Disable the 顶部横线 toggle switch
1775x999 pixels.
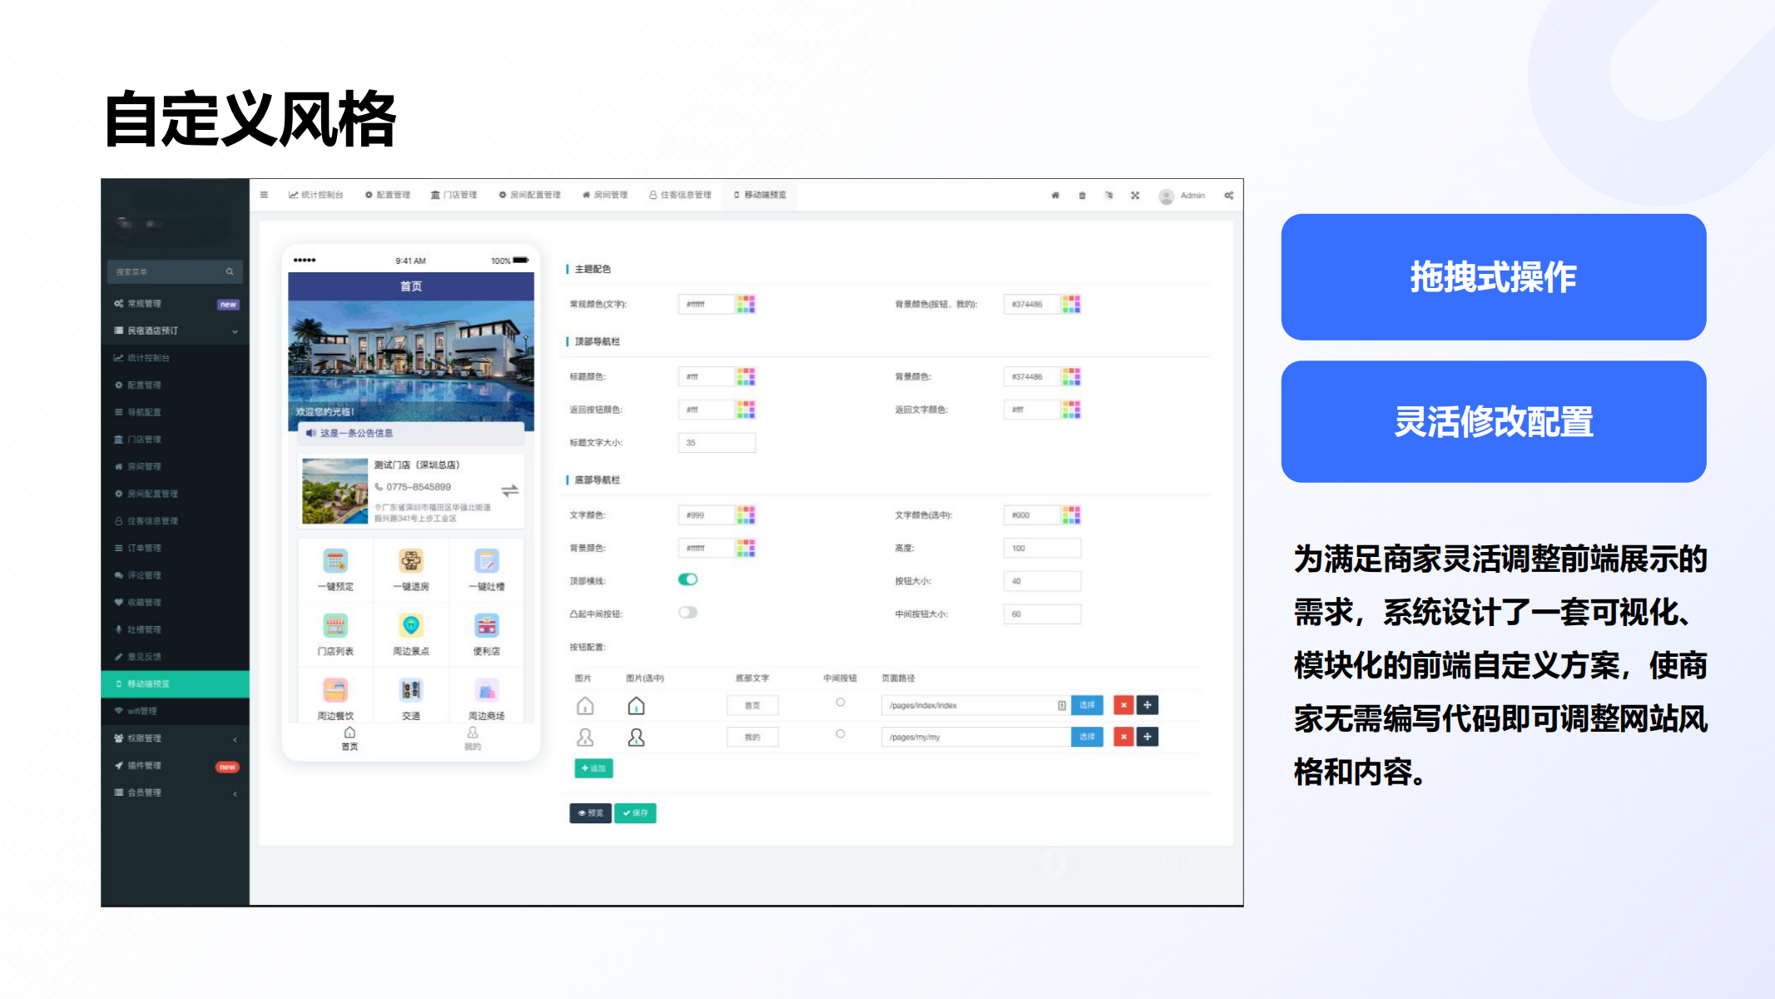tap(687, 579)
